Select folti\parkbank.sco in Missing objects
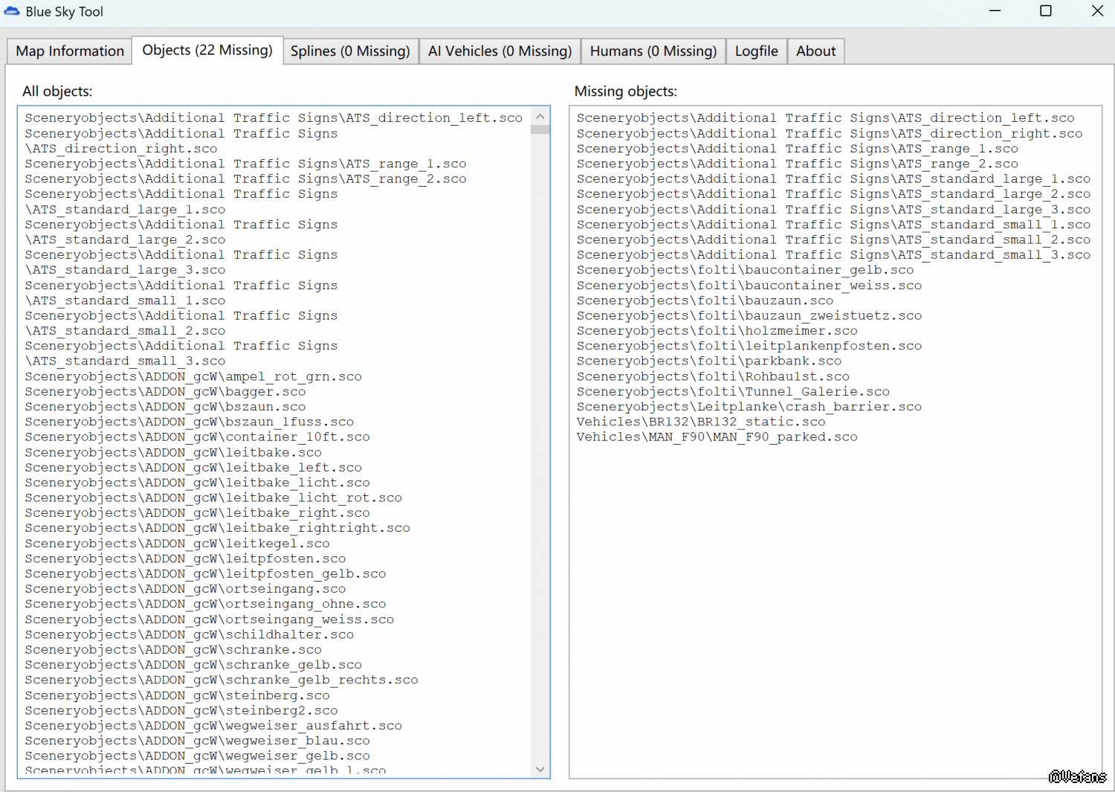This screenshot has width=1115, height=792. click(708, 361)
